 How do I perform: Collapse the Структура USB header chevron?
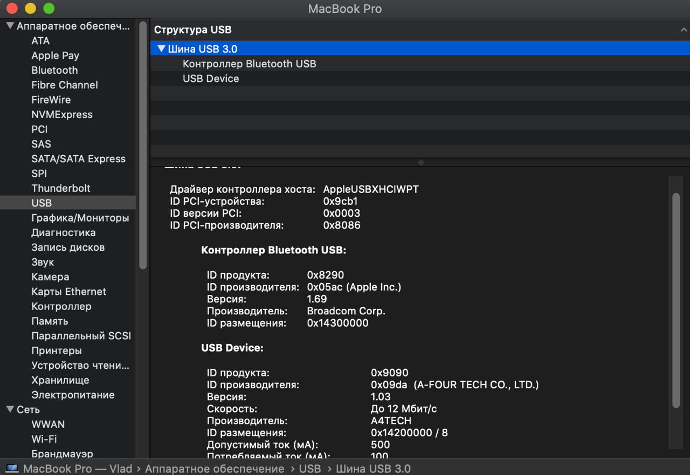click(684, 30)
